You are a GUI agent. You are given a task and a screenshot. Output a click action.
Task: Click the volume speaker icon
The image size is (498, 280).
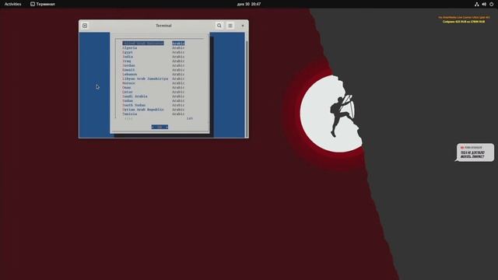pos(484,4)
